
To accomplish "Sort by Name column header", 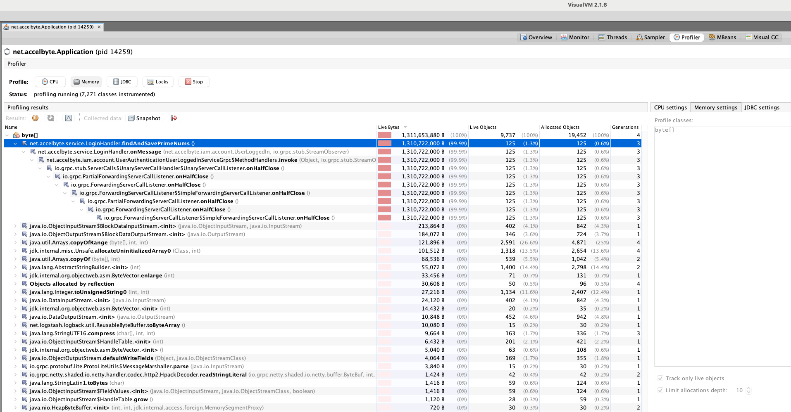I will pyautogui.click(x=190, y=127).
